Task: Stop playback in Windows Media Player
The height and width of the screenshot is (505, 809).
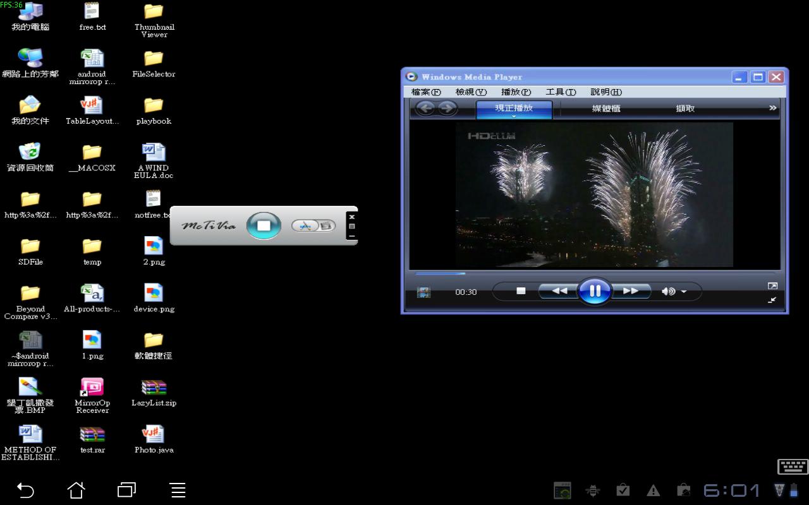Action: [521, 291]
